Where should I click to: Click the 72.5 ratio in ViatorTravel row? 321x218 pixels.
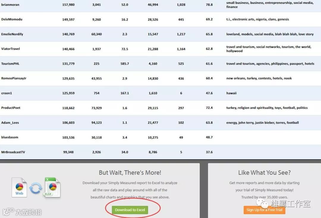coord(125,49)
